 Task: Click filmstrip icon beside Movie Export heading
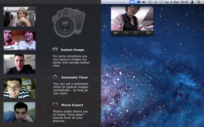[x=55, y=104]
